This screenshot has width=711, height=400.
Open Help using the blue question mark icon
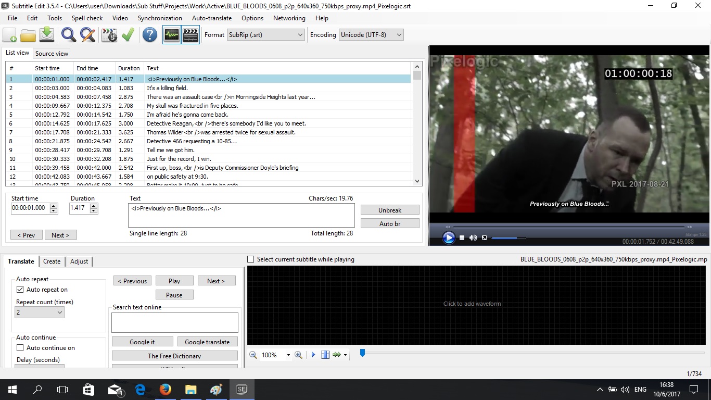[149, 34]
